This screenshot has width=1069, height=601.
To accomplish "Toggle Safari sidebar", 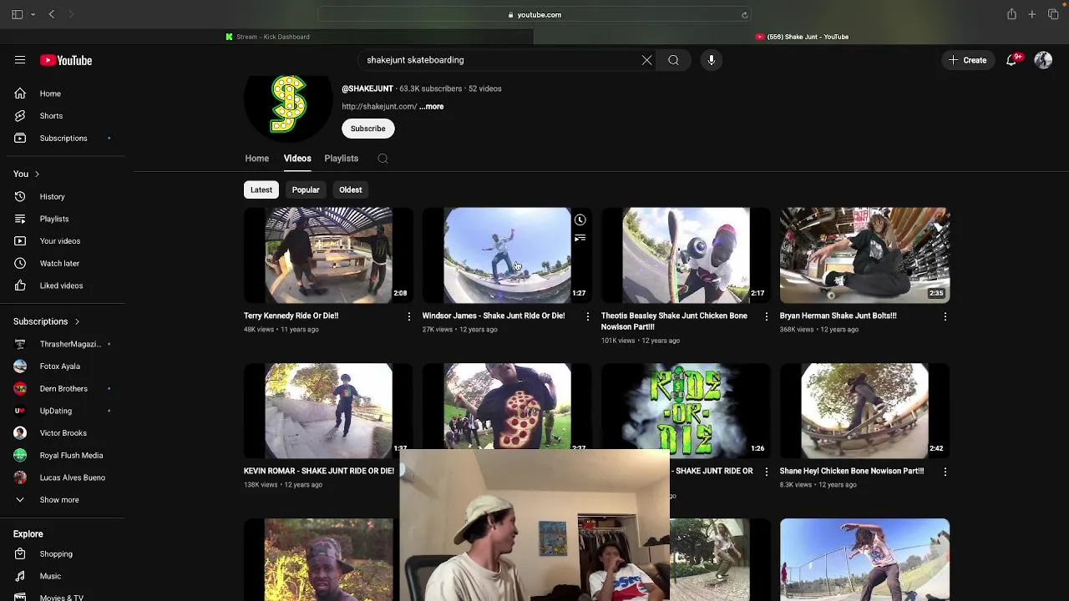I will click(x=17, y=14).
